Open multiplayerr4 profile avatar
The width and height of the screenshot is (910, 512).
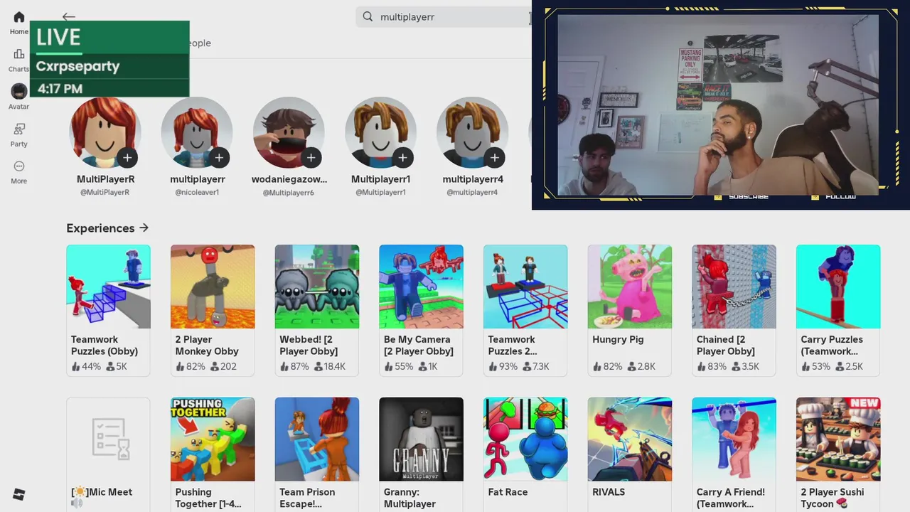[472, 132]
